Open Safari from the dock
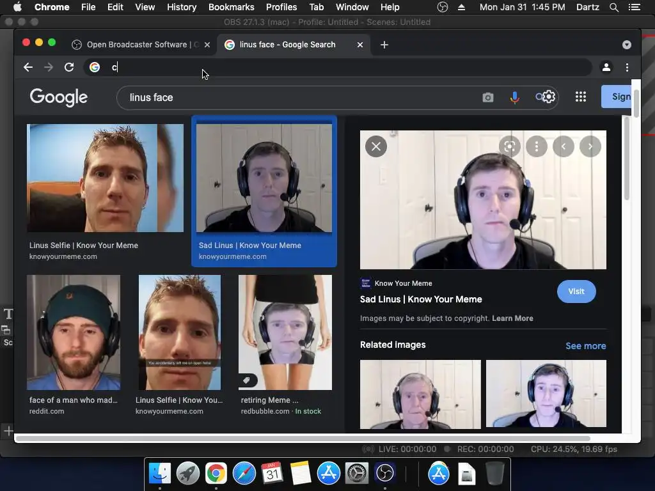 (244, 474)
